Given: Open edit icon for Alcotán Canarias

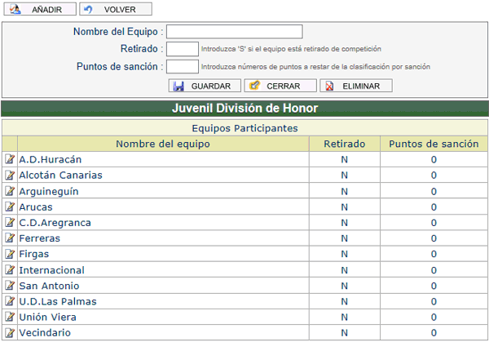Looking at the screenshot, I should [10, 175].
